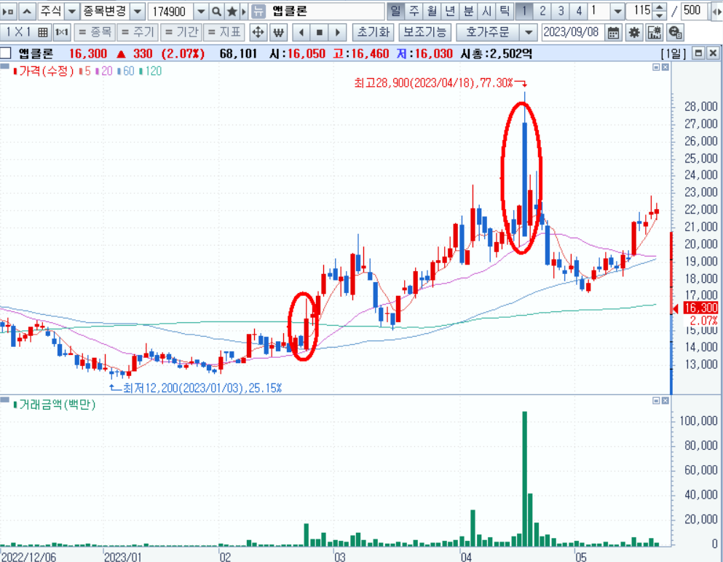The height and width of the screenshot is (562, 723).
Task: Open the calendar date picker icon
Action: click(613, 32)
